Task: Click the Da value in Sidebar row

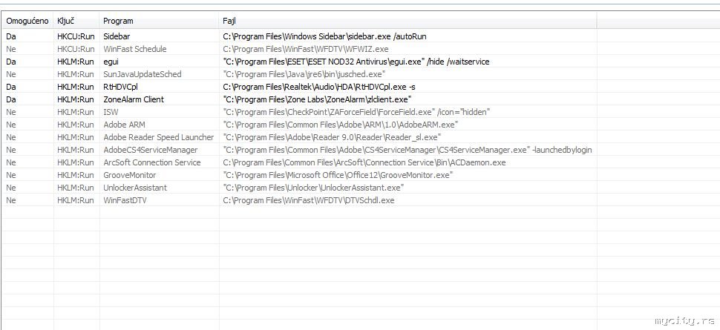Action: pyautogui.click(x=11, y=36)
